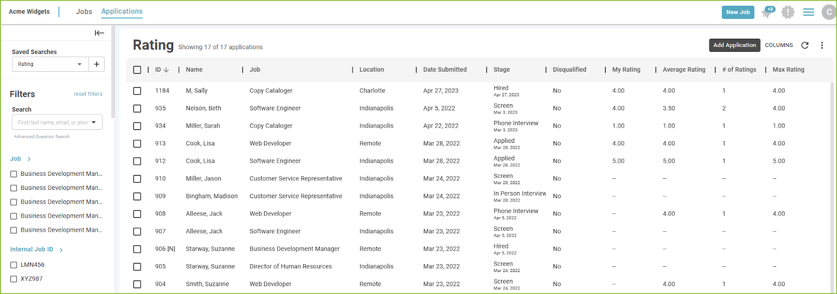Click the Add Application button

pos(734,45)
